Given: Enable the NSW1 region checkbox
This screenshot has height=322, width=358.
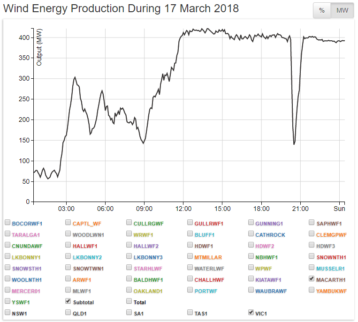Looking at the screenshot, I should [8, 312].
